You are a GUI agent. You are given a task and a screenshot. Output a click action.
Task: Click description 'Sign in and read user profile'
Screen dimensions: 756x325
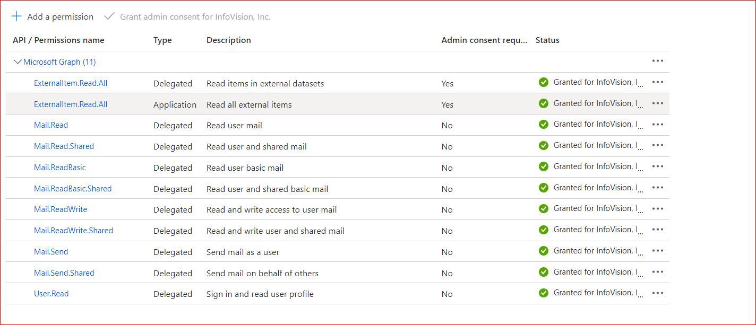pos(260,294)
